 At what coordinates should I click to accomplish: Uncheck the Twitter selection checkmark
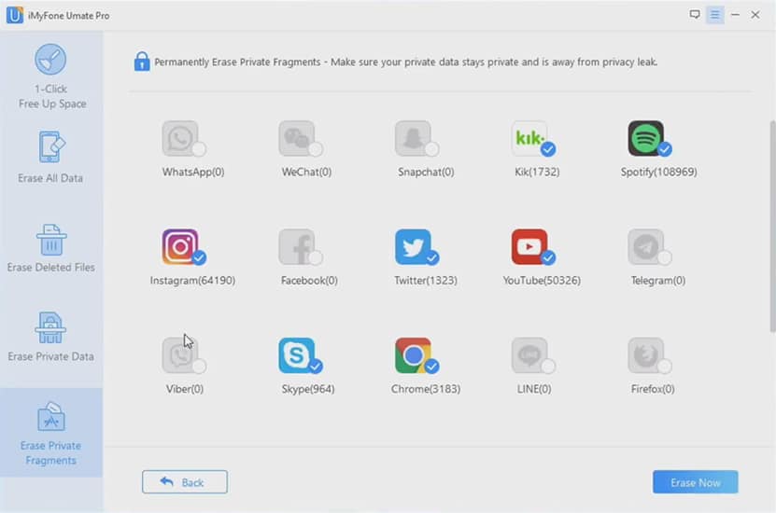432,257
